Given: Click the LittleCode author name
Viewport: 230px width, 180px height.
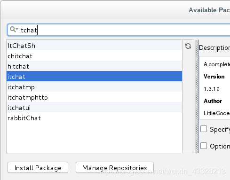Looking at the screenshot, I should point(217,113).
